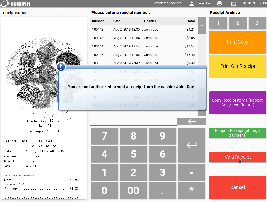Viewport: 267px width, 202px height.
Task: Select receipt row 100144
Action: tap(144, 46)
